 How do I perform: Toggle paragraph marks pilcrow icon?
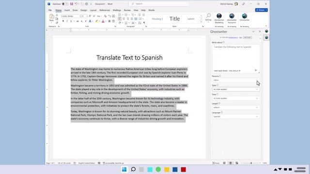tap(144, 23)
